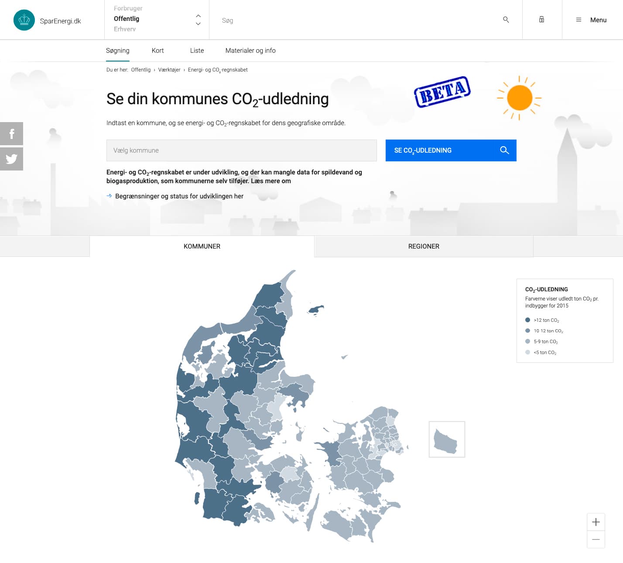Share page via Facebook icon
This screenshot has height=563, width=623.
11,133
